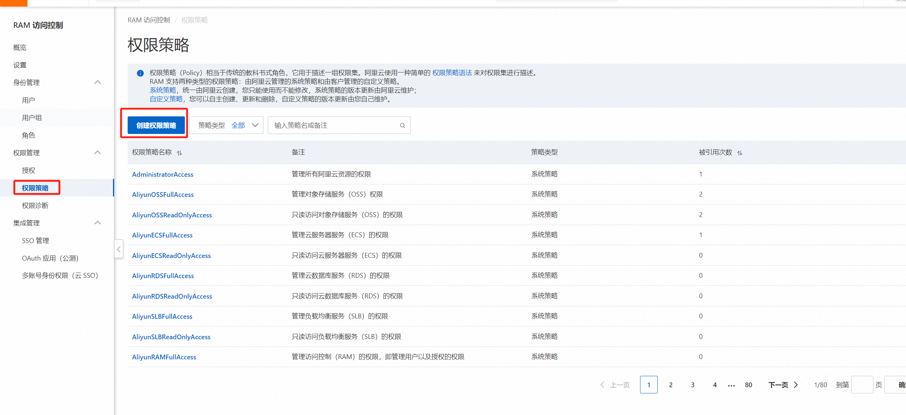Open 策略类型 全部 dropdown
This screenshot has width=906, height=415.
coord(227,126)
